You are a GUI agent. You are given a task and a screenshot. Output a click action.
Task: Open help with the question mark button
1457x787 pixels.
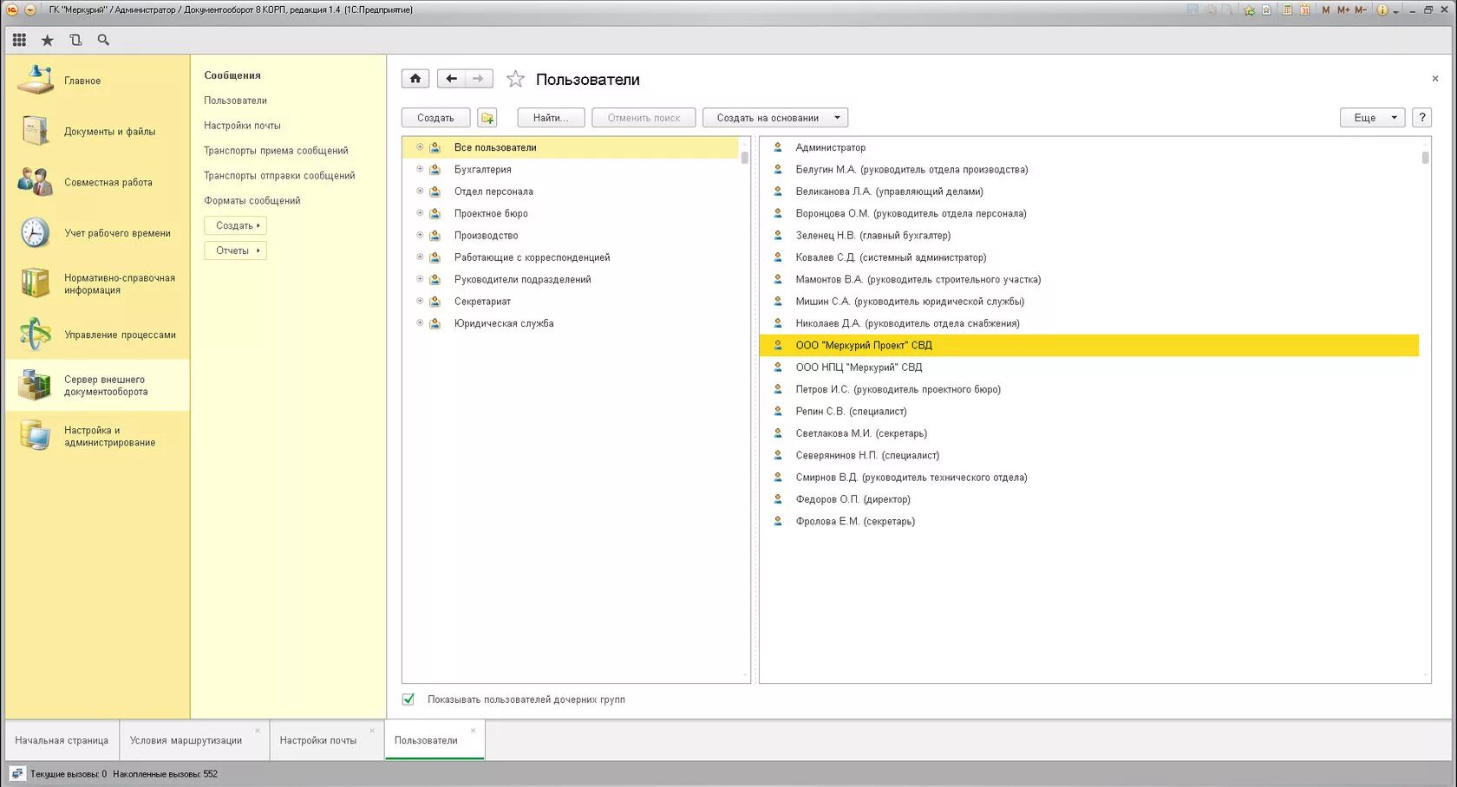coord(1421,118)
